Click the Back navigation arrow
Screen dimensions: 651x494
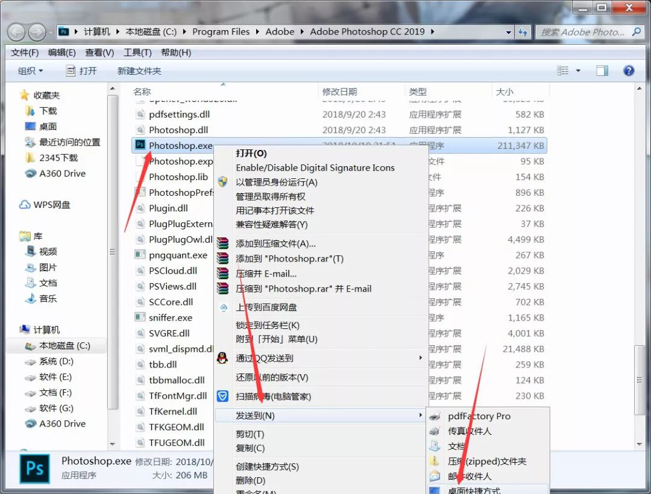click(x=17, y=32)
